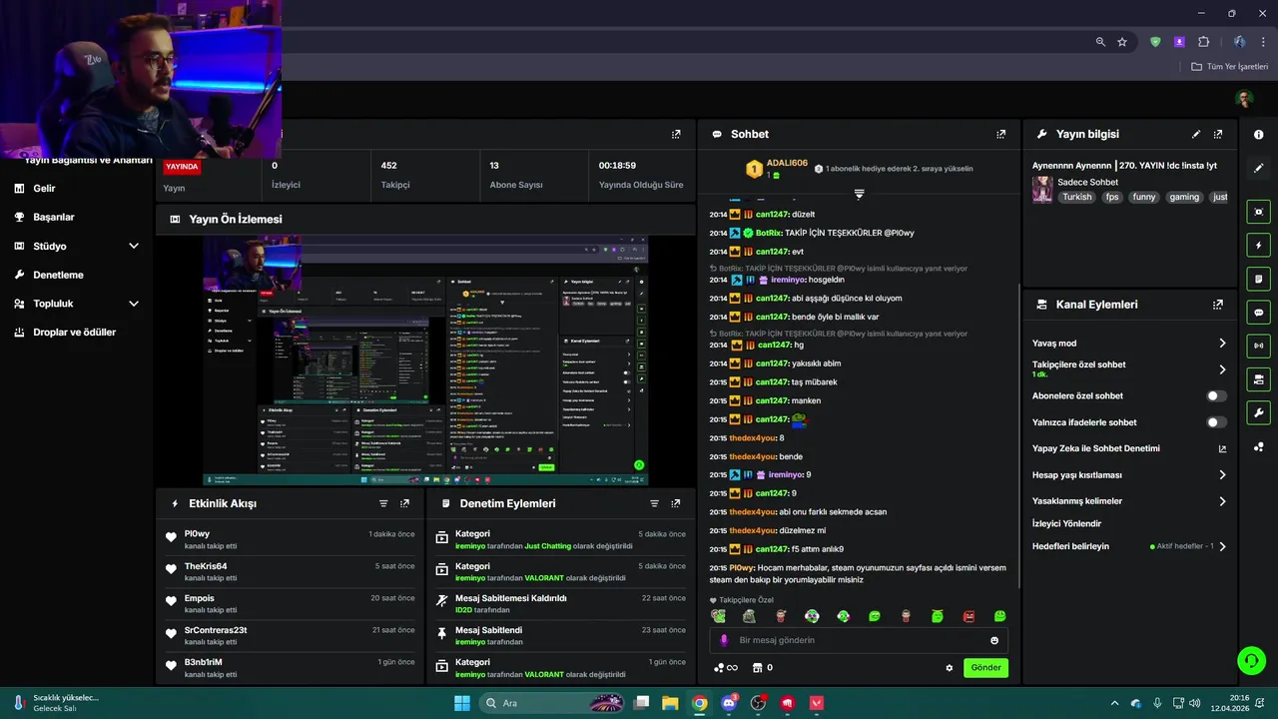Click the three dots icon in right sidebar
The width and height of the screenshot is (1278, 719).
tap(1258, 447)
